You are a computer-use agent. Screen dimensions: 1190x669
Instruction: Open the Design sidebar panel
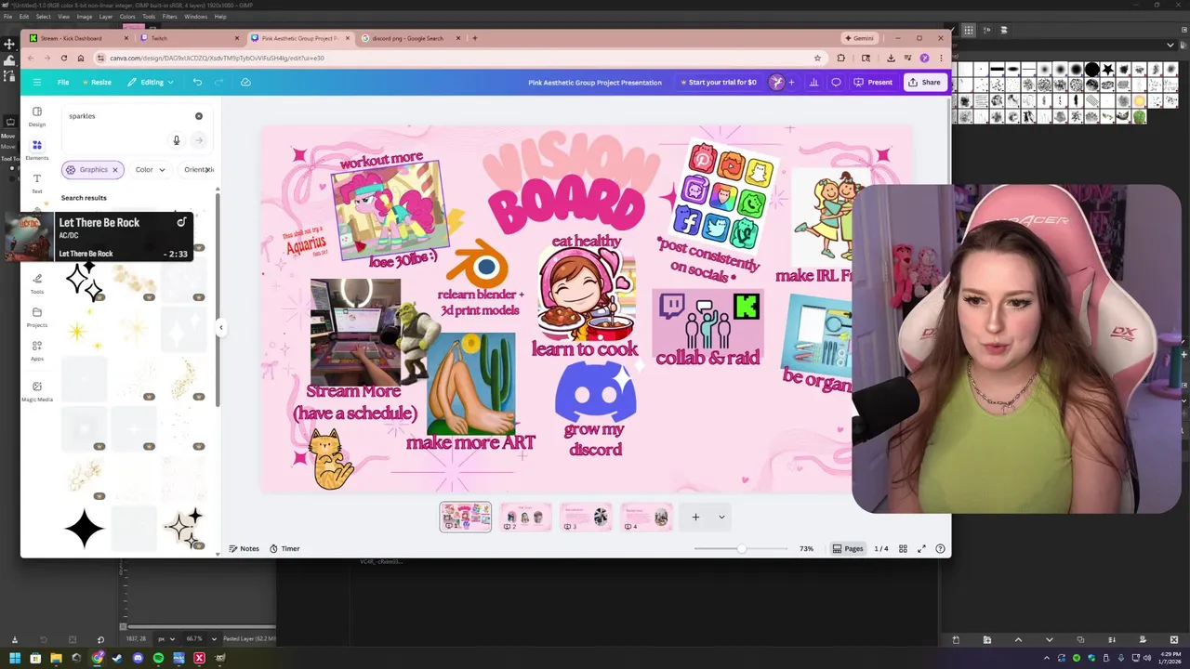point(37,116)
